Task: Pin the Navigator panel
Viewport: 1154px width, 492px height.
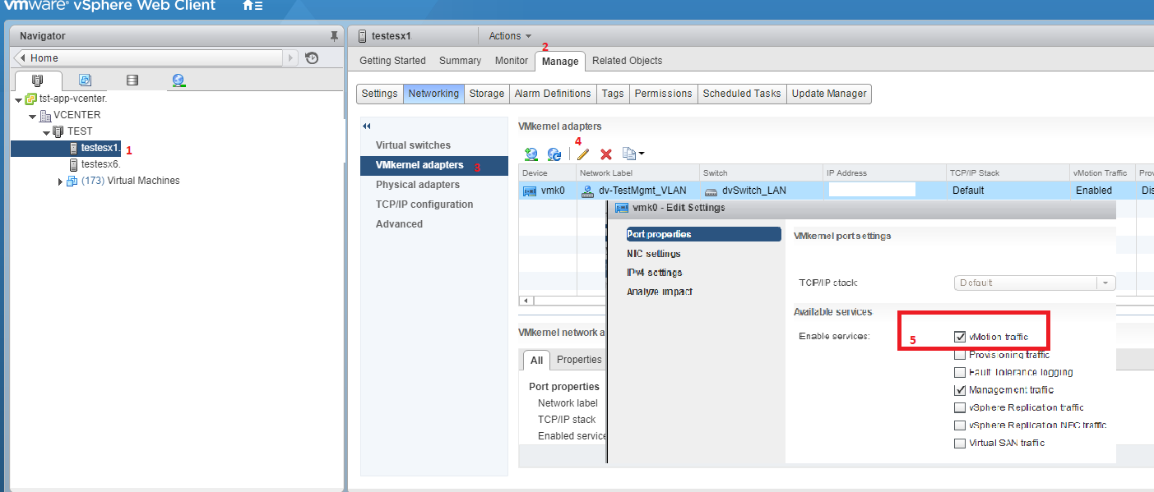Action: click(x=333, y=36)
